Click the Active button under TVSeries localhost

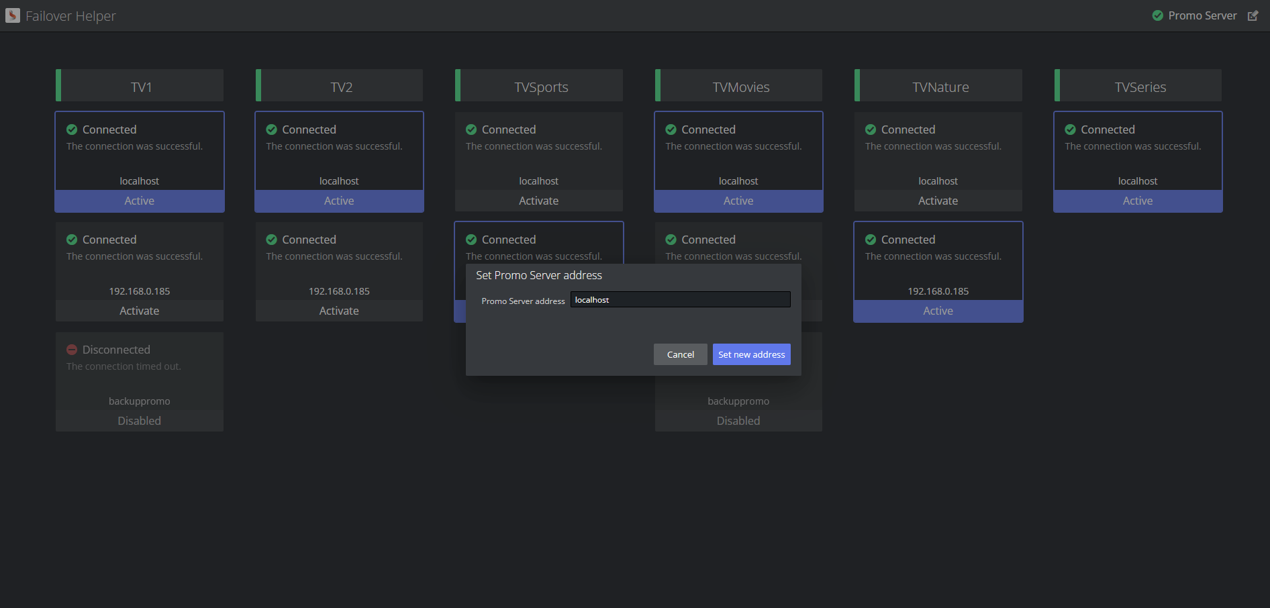tap(1138, 201)
